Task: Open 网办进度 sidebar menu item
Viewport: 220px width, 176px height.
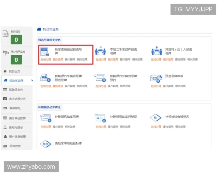Action: coord(17,146)
